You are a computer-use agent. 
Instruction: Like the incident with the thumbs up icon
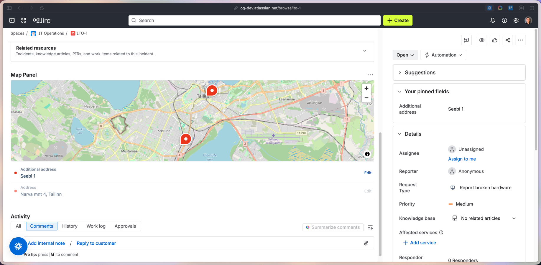click(495, 40)
